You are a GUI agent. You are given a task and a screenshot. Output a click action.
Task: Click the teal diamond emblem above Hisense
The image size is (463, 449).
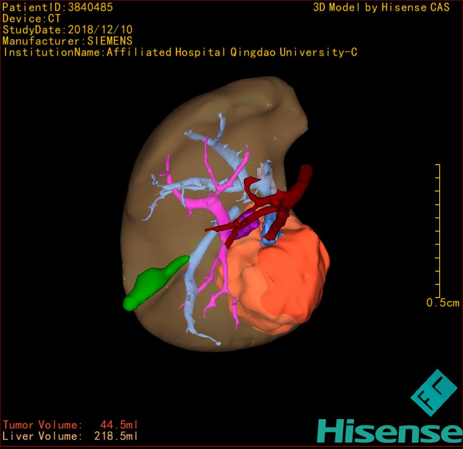(x=434, y=393)
